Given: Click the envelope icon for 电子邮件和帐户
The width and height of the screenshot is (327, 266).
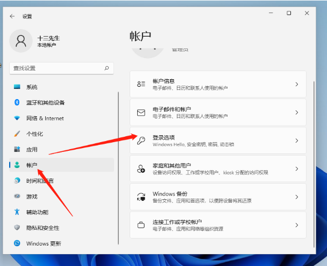Looking at the screenshot, I should pyautogui.click(x=141, y=113).
